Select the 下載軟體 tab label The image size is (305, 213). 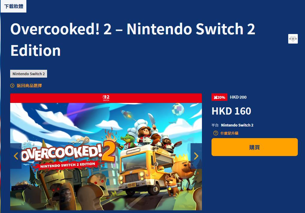pos(13,6)
